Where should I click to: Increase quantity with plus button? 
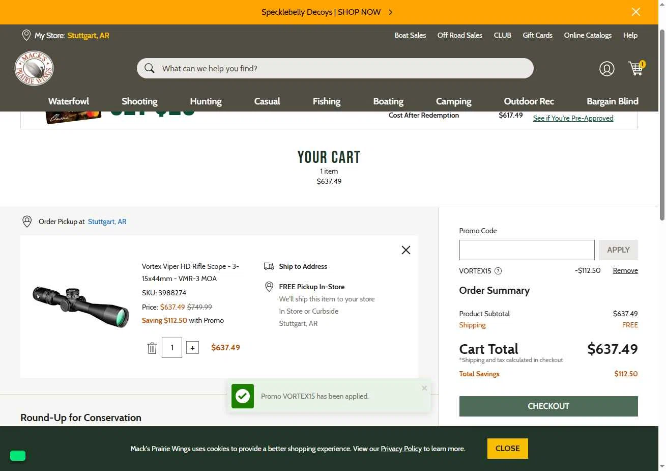point(192,348)
